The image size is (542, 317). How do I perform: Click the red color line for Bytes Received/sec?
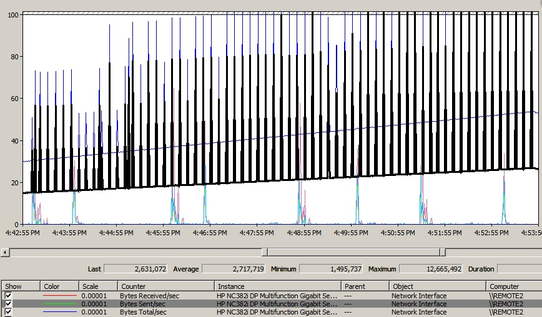(x=59, y=296)
